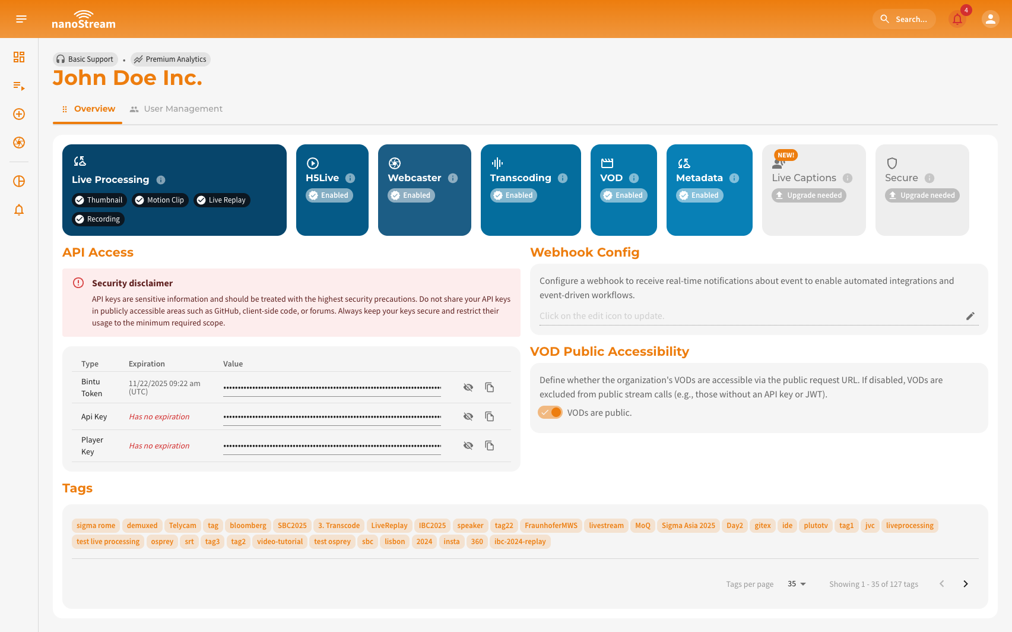
Task: Go to the next page of tags
Action: coord(965,584)
